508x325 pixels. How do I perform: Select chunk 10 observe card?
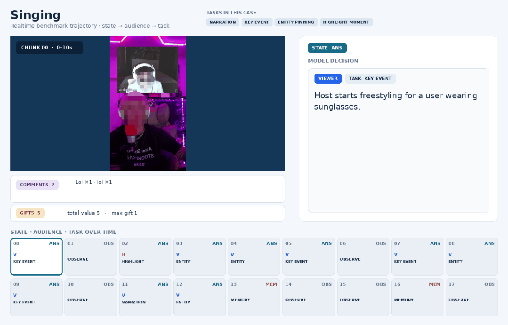point(91,297)
